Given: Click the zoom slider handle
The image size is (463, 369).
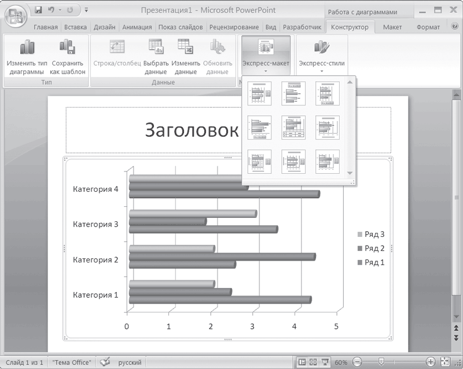Looking at the screenshot, I should [x=380, y=362].
